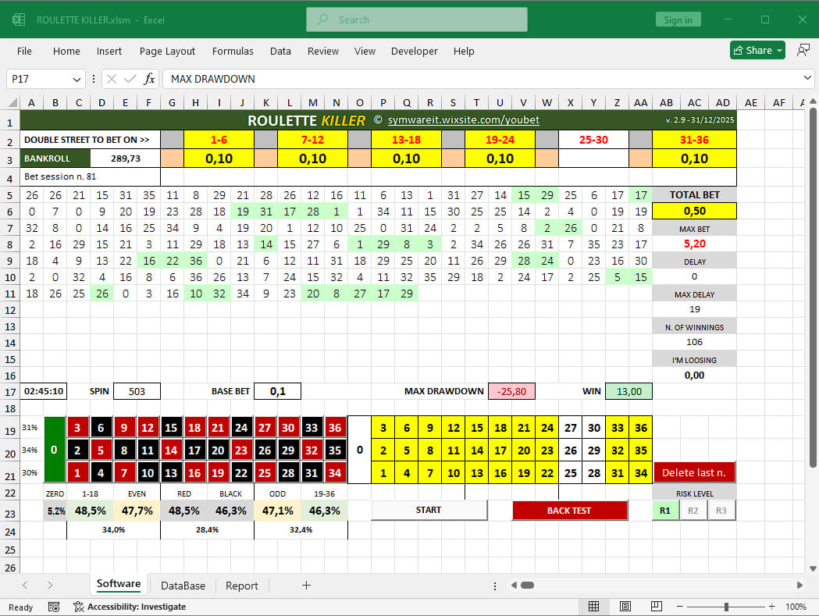Click the formula bar options dots

tap(94, 79)
